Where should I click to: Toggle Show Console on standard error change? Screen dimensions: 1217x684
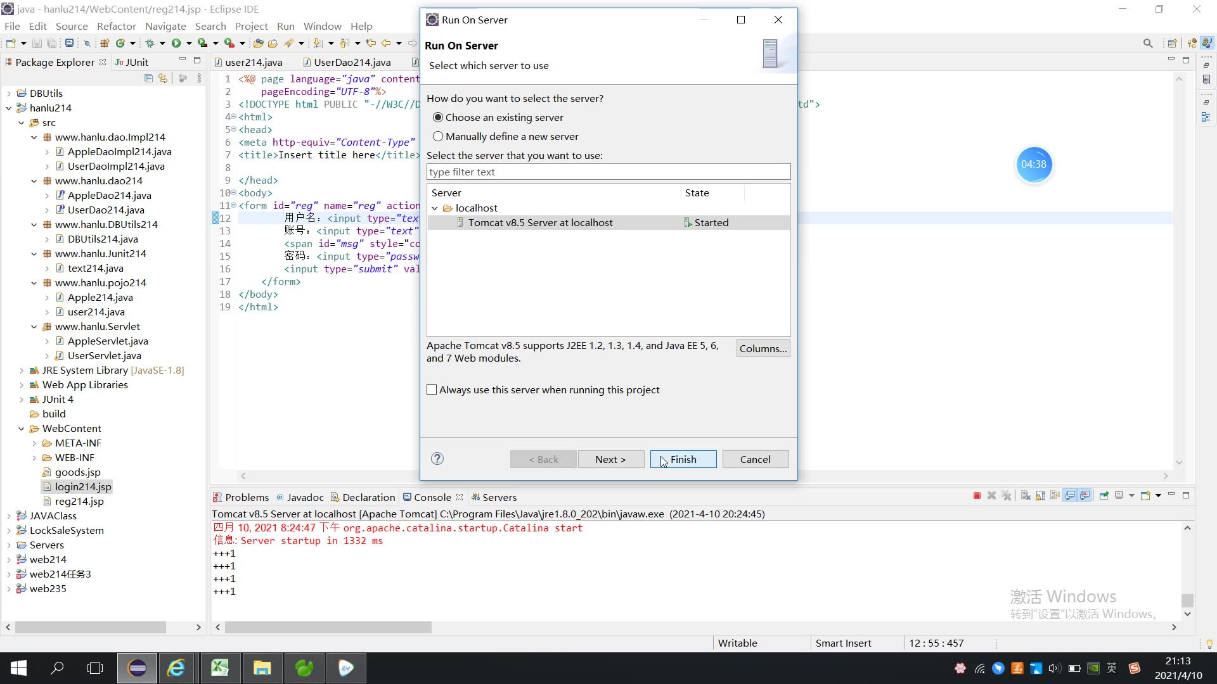click(x=1085, y=495)
